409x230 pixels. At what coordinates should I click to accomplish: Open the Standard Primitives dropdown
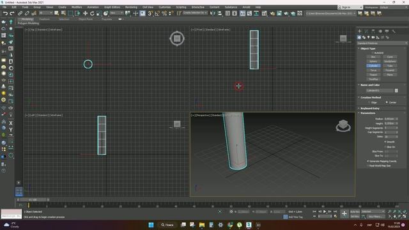382,43
